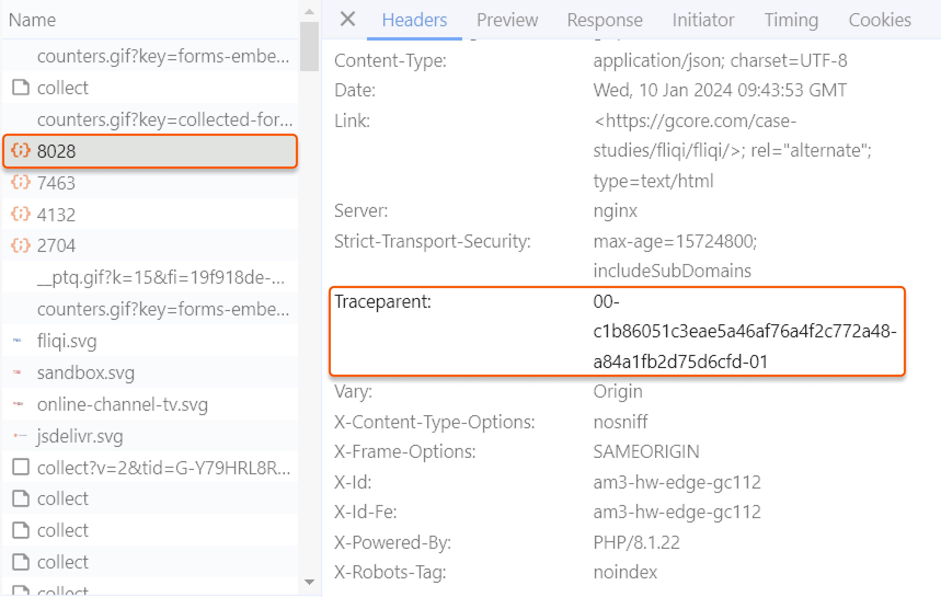Viewport: 941px width, 597px height.
Task: Open the Timing tab
Action: click(x=791, y=20)
